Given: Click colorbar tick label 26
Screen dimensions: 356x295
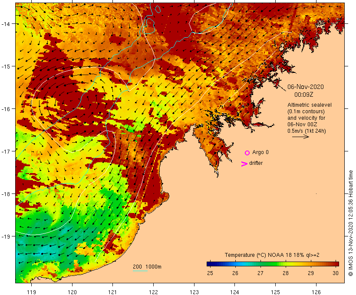Looking at the screenshot, I should pyautogui.click(x=235, y=273).
